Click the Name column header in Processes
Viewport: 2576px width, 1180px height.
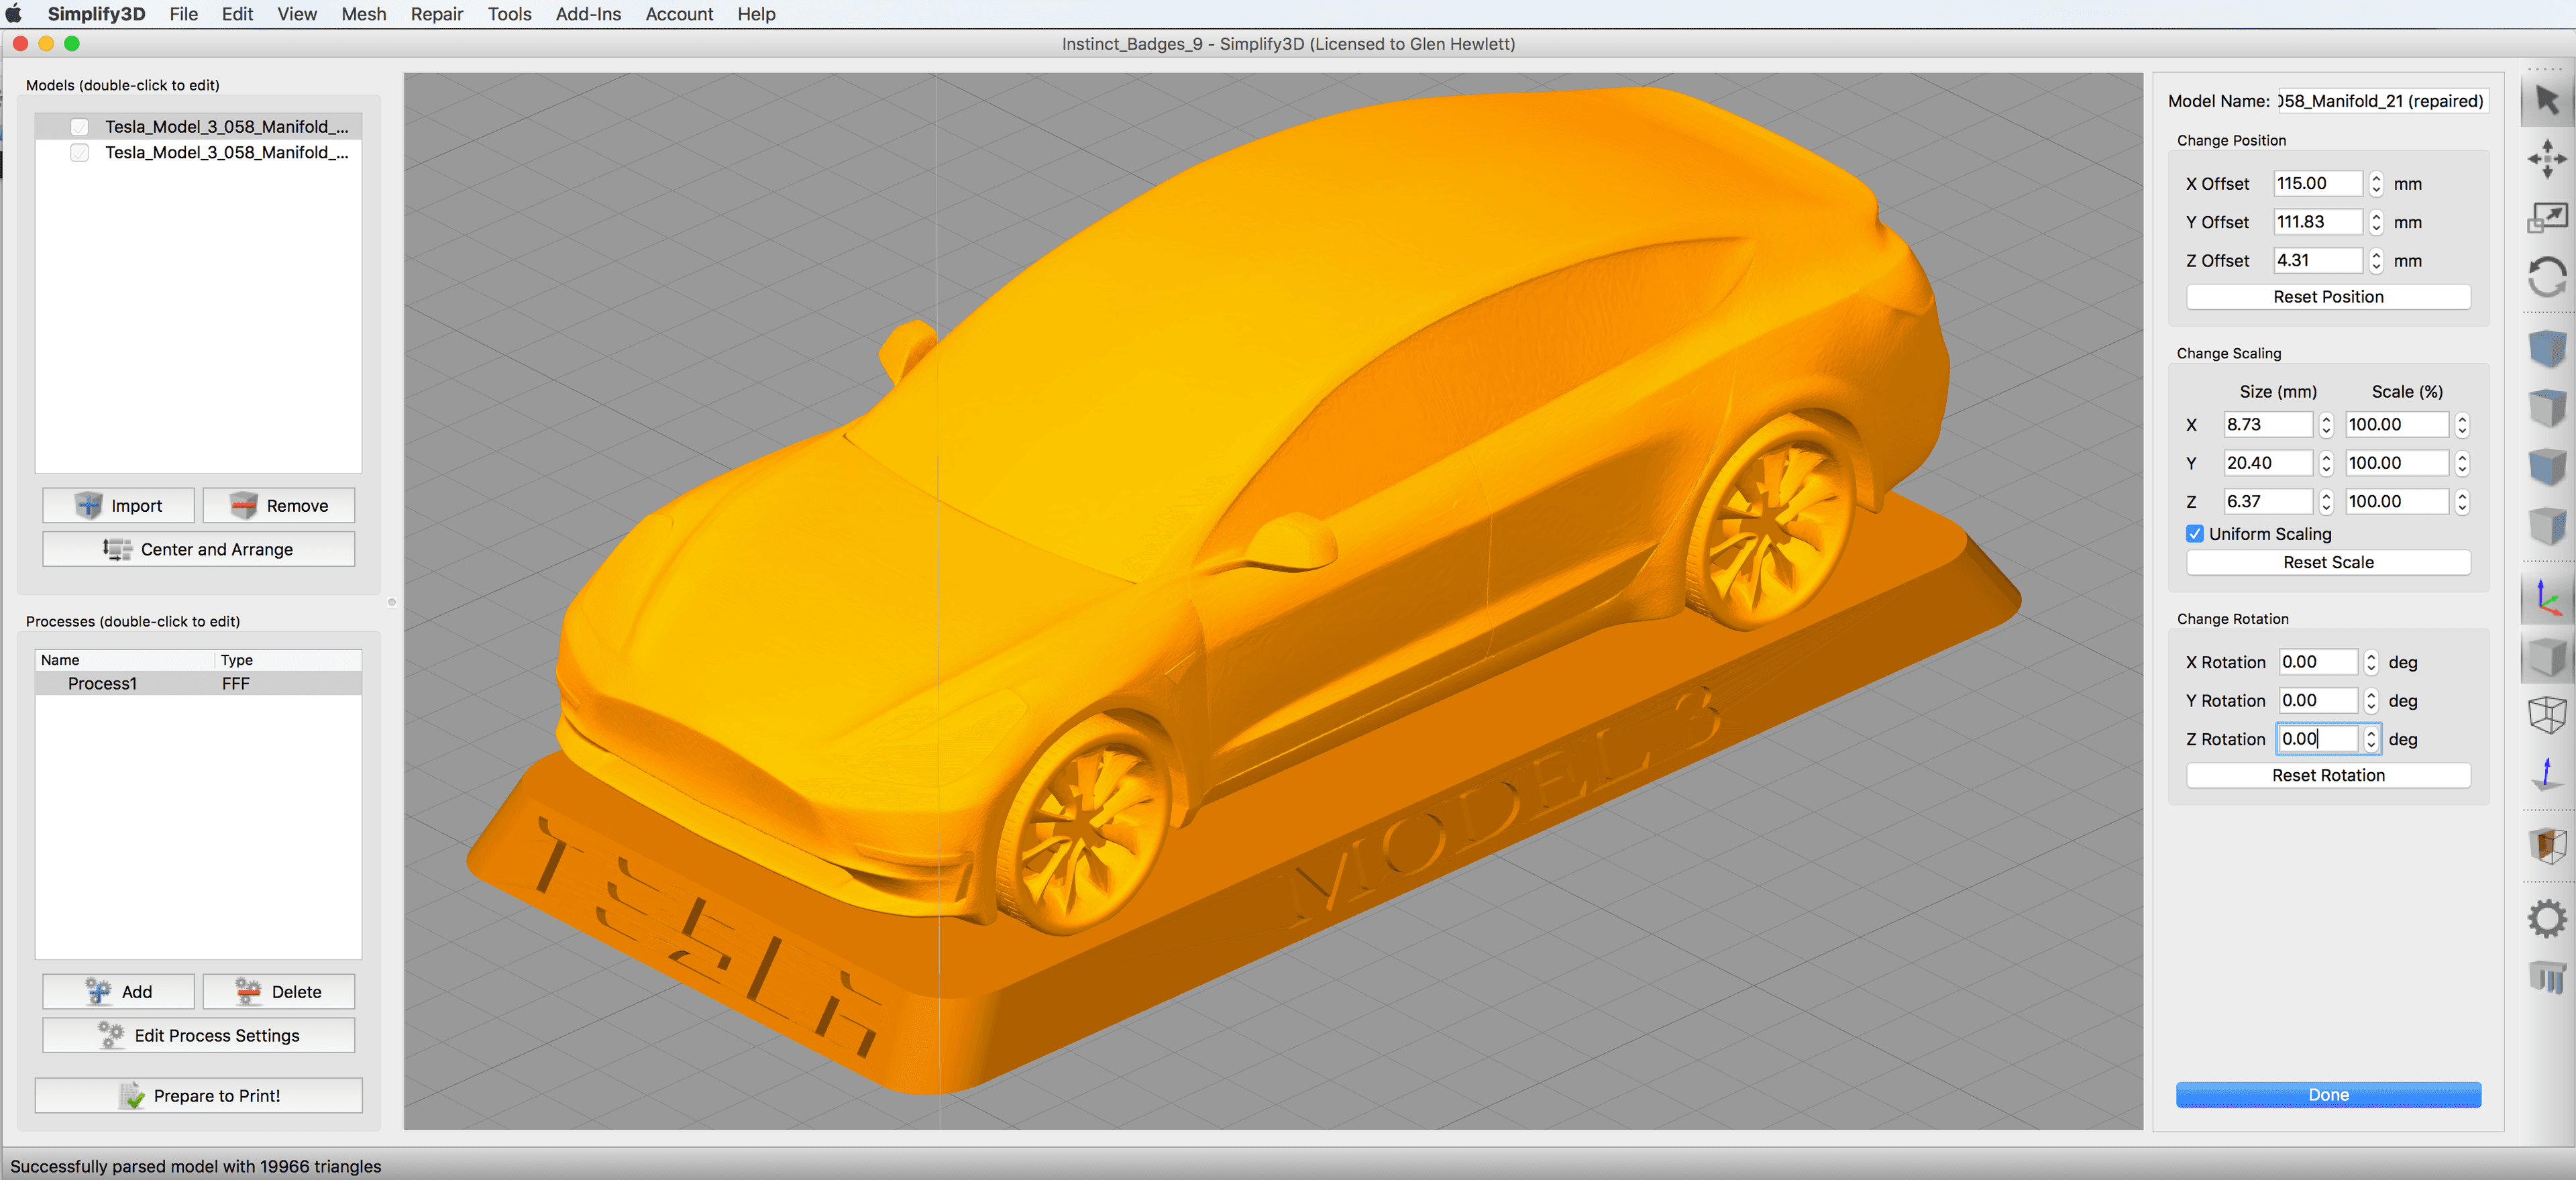click(x=125, y=660)
